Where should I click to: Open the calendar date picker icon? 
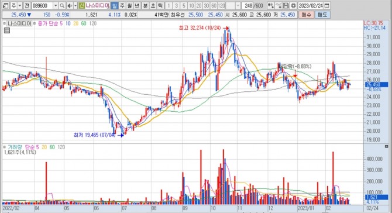pos(326,5)
